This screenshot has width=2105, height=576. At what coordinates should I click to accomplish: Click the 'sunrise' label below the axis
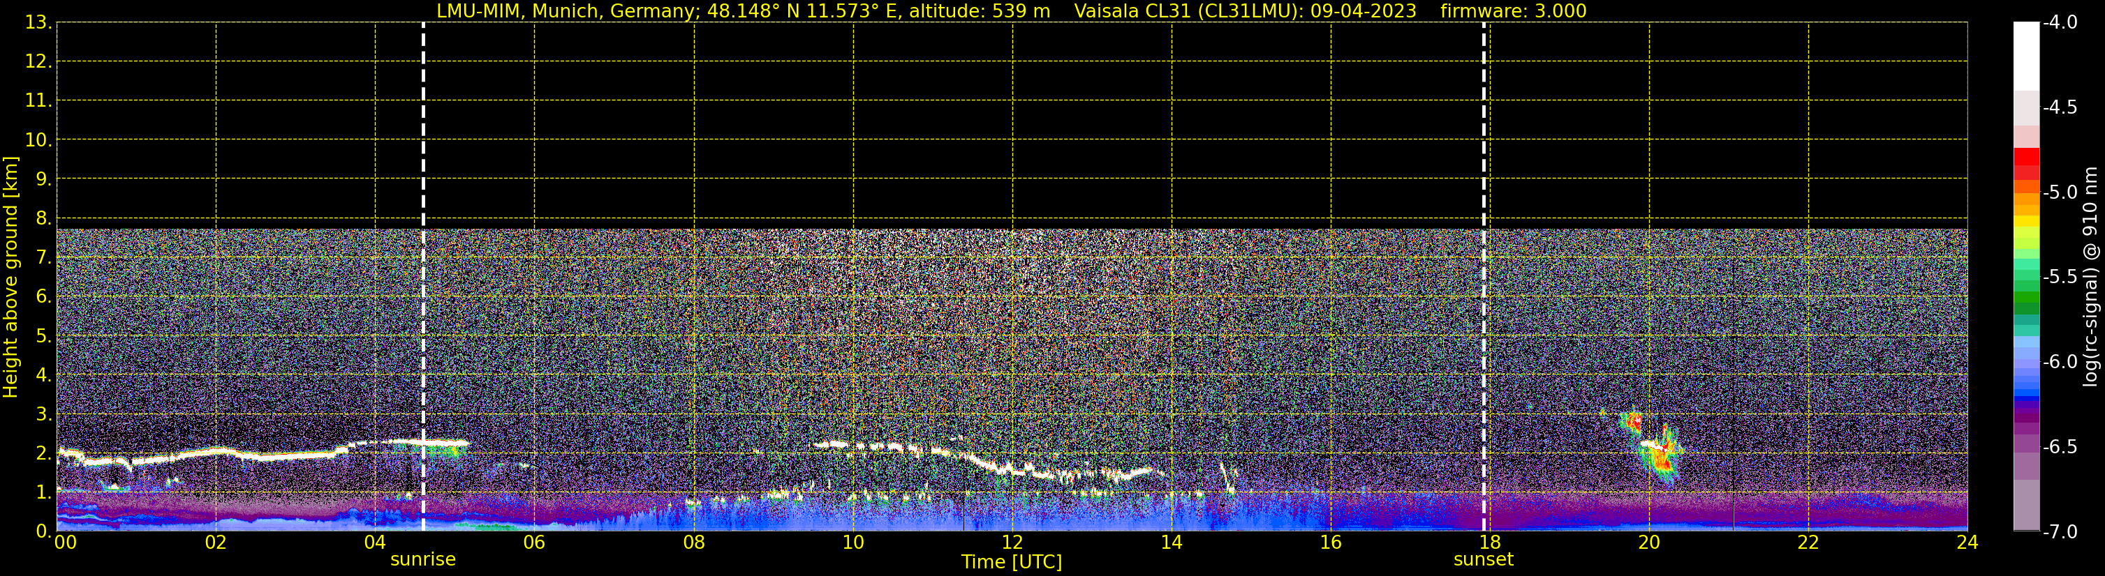point(422,560)
